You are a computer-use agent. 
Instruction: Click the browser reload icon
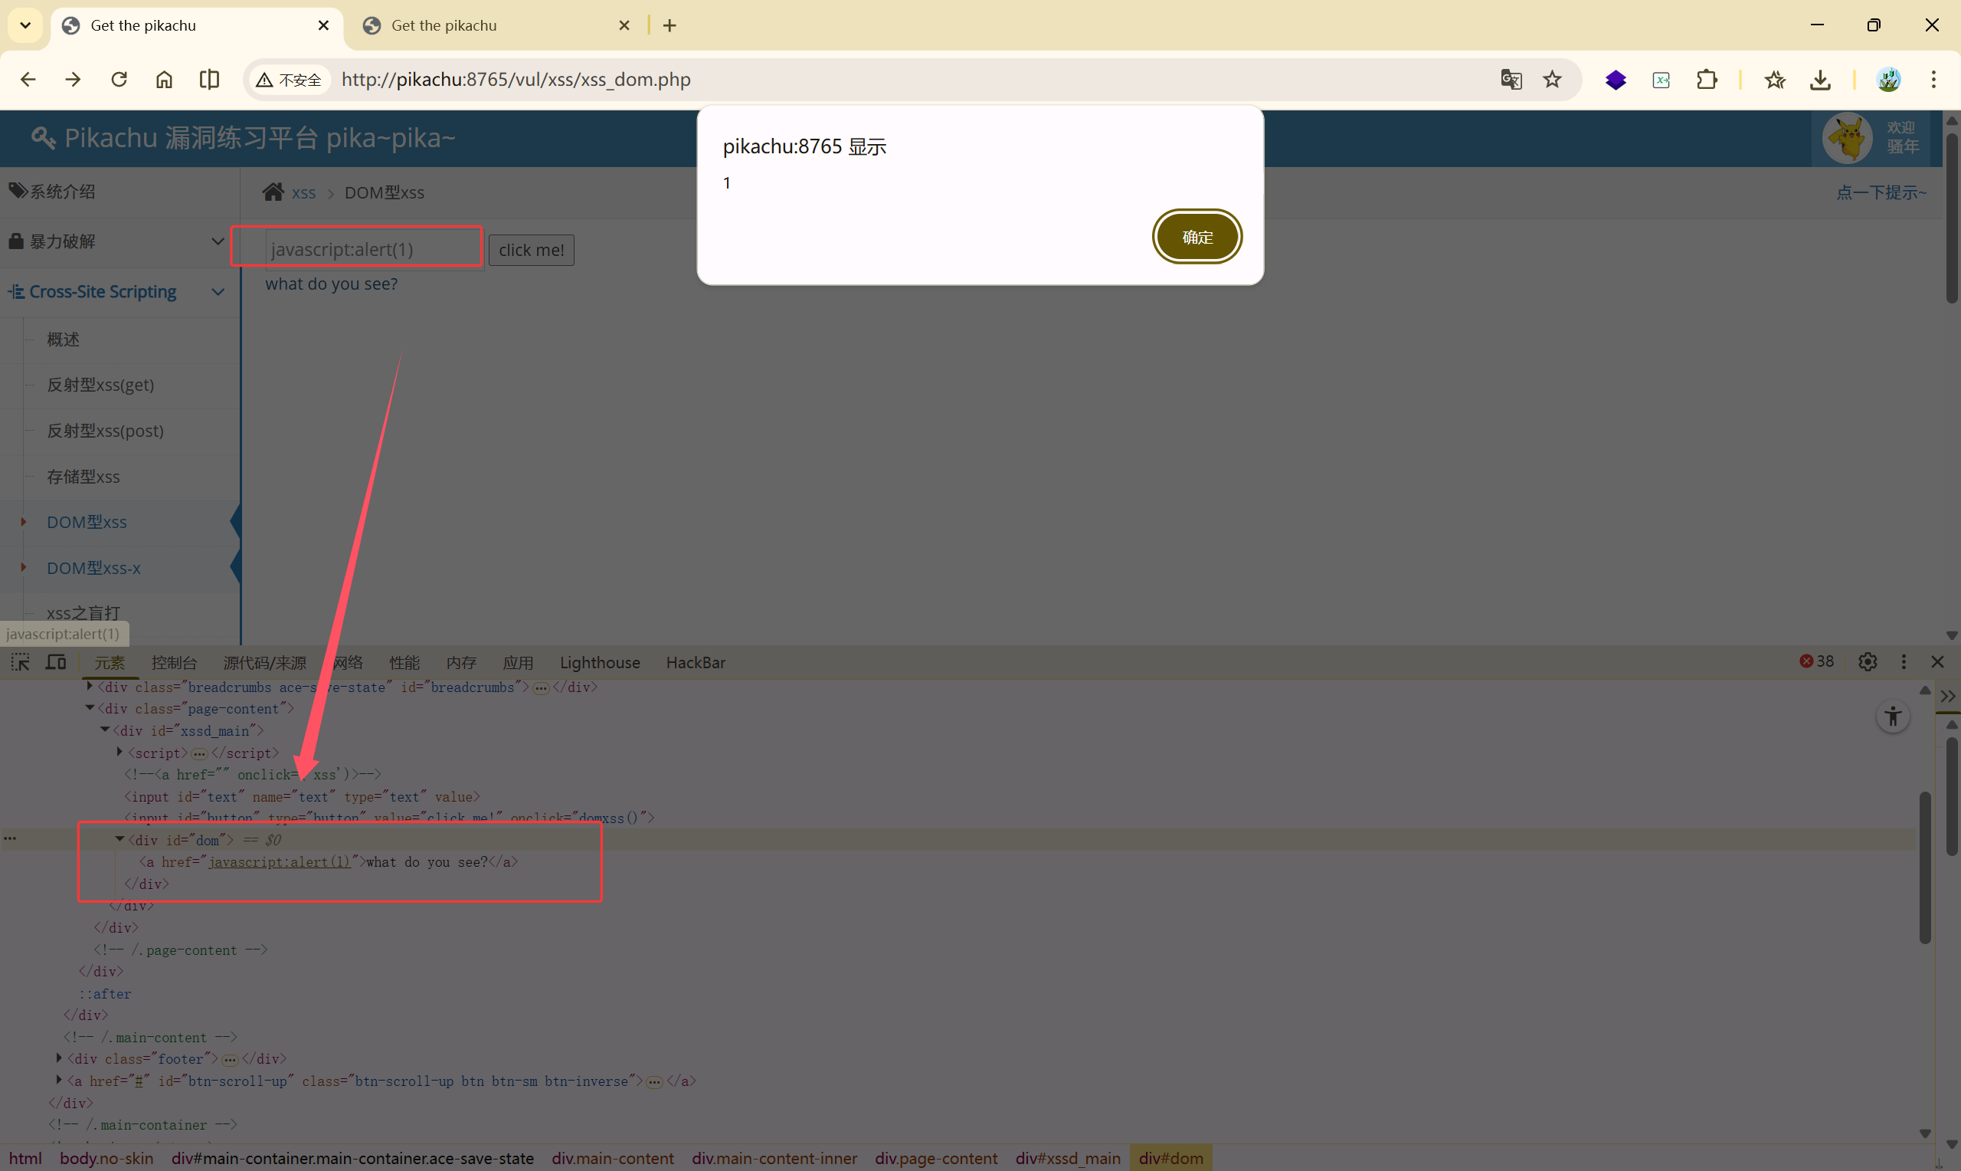click(119, 80)
